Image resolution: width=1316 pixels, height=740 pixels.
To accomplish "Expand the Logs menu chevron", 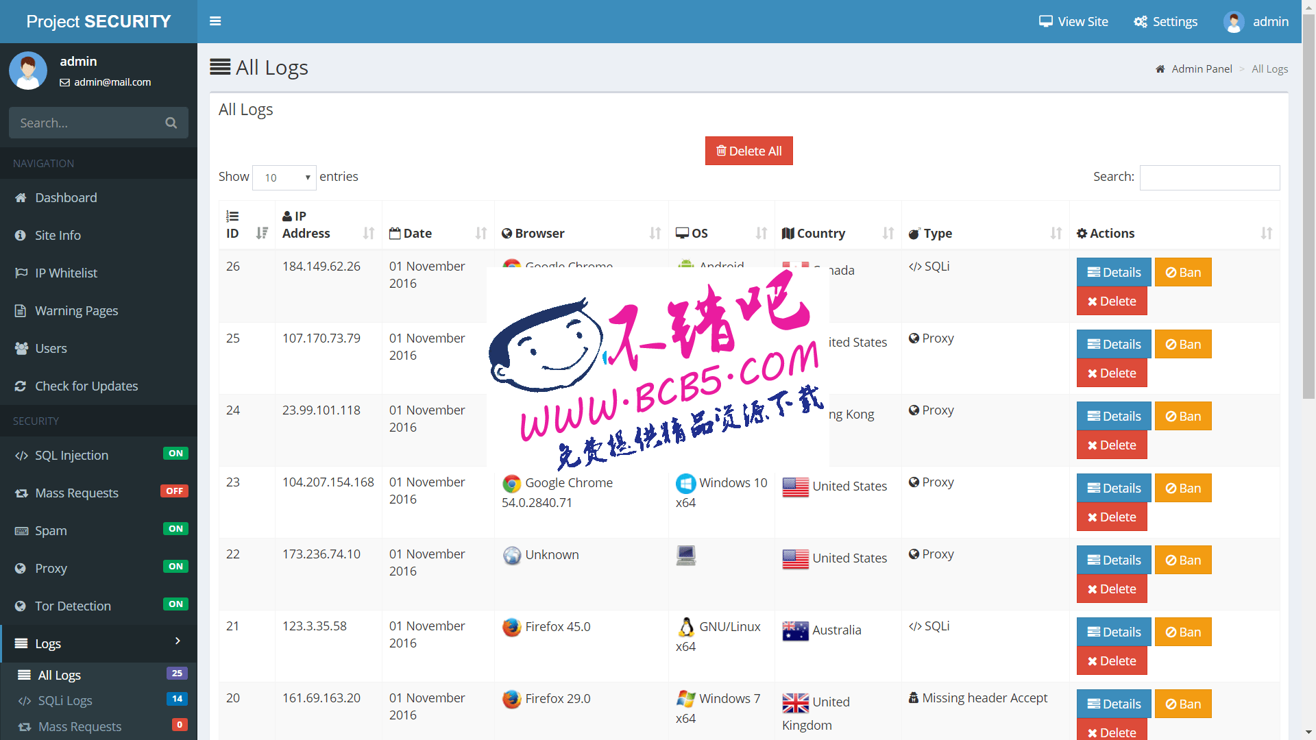I will [x=178, y=641].
